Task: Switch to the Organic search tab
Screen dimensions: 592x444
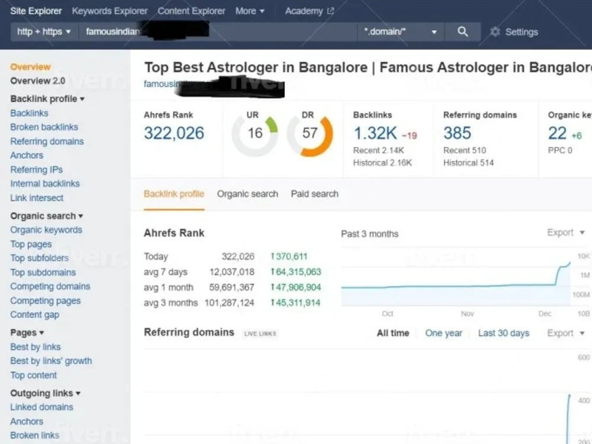Action: pyautogui.click(x=247, y=194)
